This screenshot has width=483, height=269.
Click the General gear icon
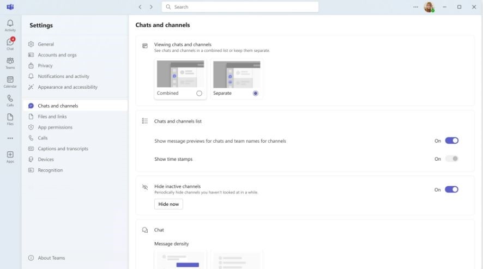coord(31,44)
